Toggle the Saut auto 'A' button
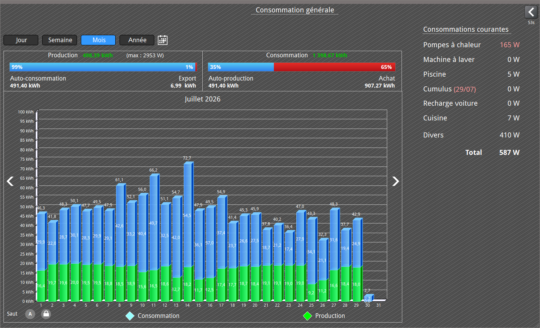This screenshot has height=328, width=540. [30, 314]
